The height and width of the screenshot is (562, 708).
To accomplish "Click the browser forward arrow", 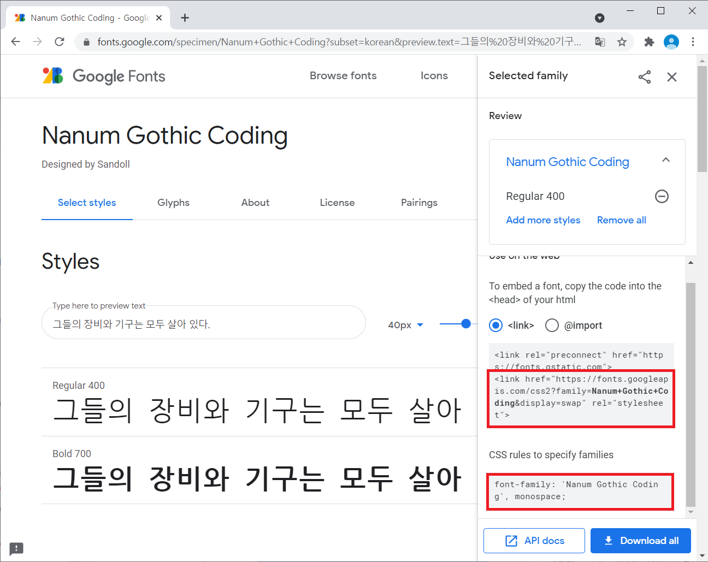I will click(x=38, y=42).
